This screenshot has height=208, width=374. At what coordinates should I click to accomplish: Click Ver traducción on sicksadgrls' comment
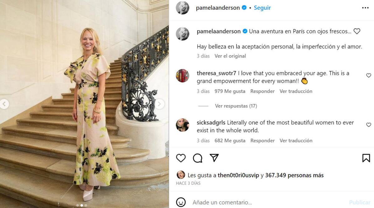coord(295,140)
